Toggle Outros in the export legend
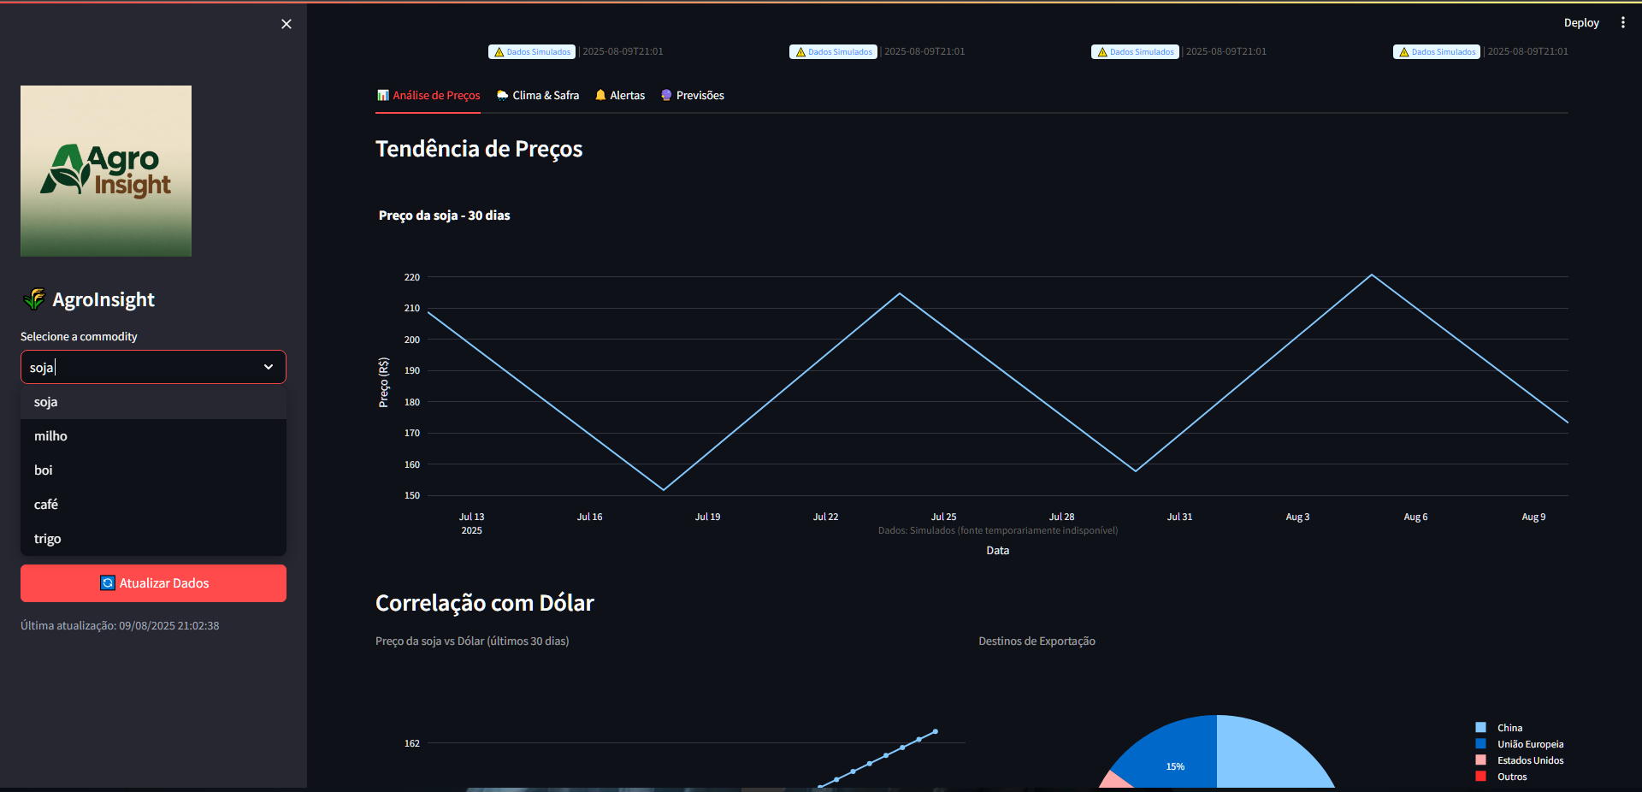Viewport: 1642px width, 792px height. (1502, 777)
